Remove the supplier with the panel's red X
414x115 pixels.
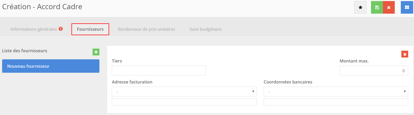coord(405,54)
